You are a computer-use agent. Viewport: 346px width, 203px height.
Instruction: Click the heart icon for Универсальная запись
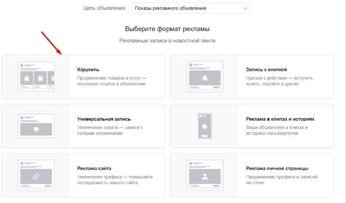pyautogui.click(x=36, y=130)
